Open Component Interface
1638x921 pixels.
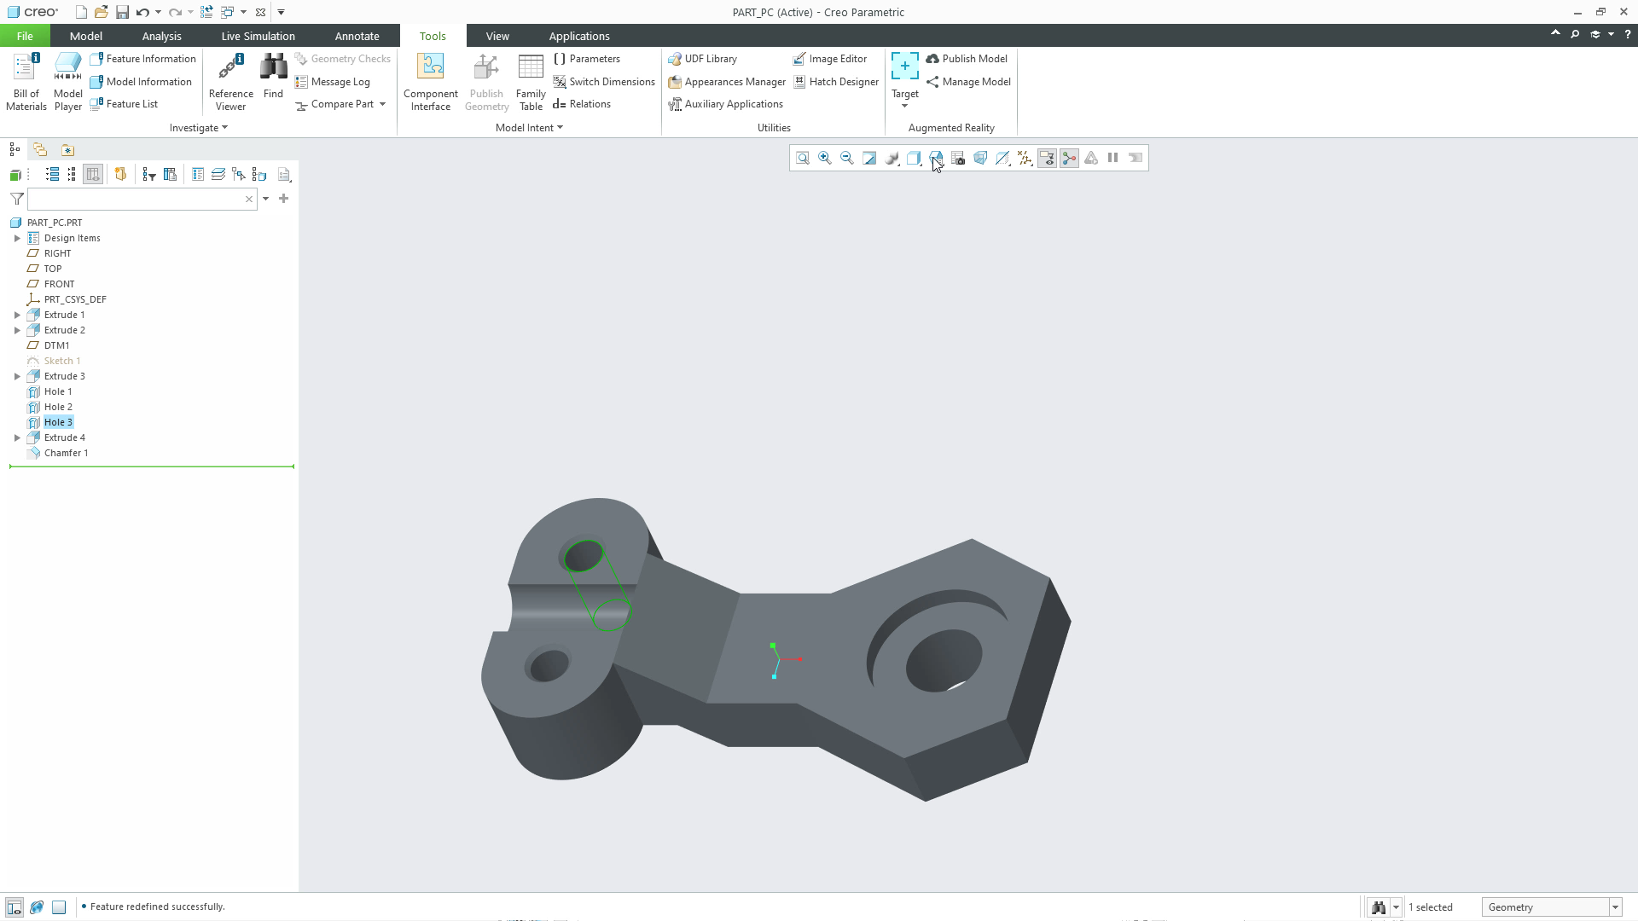(430, 82)
